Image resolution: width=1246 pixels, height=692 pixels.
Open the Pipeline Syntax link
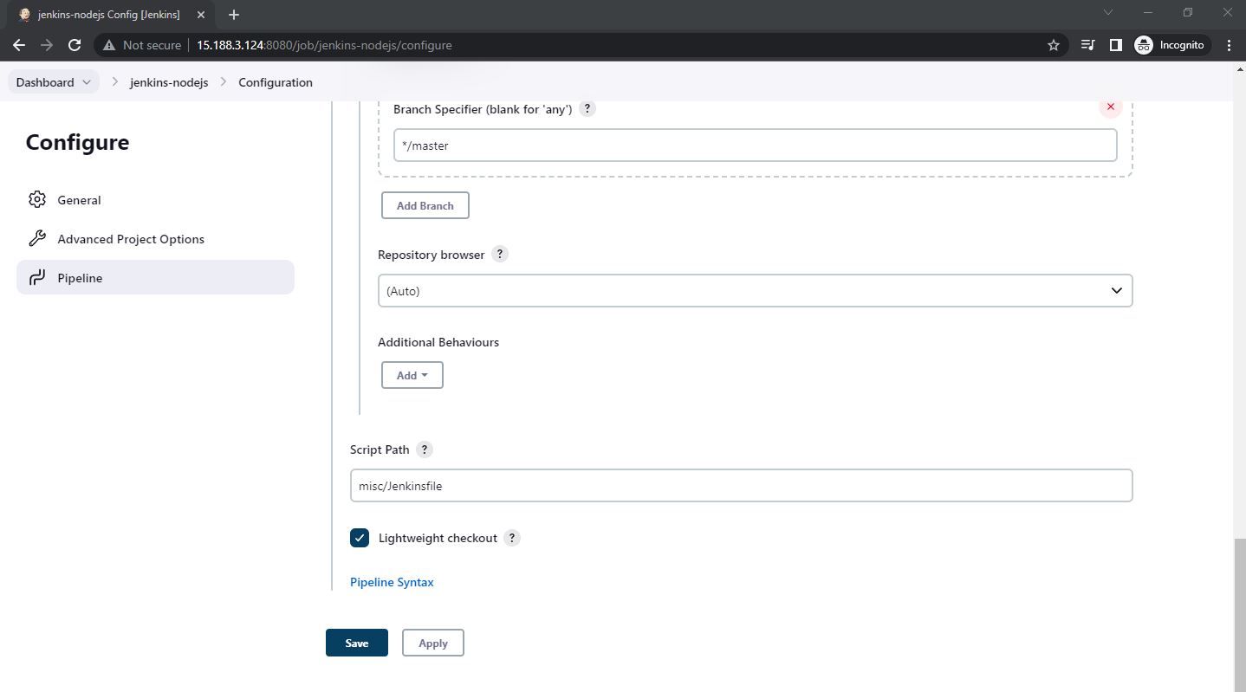point(392,582)
